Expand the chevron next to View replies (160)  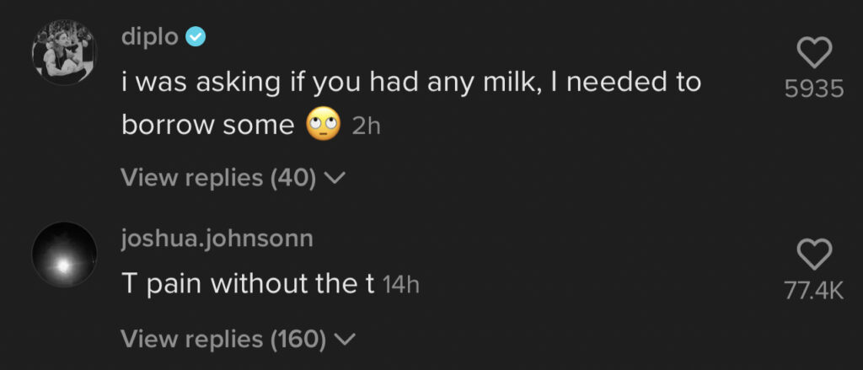(x=346, y=339)
